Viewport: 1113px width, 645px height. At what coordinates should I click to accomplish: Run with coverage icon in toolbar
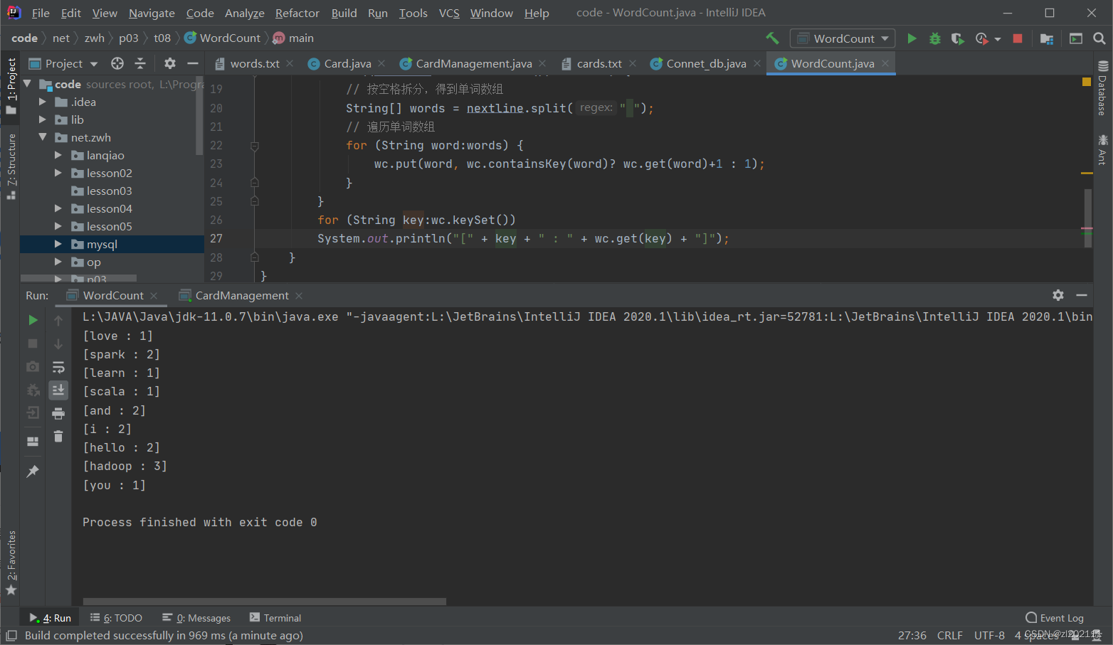tap(957, 38)
